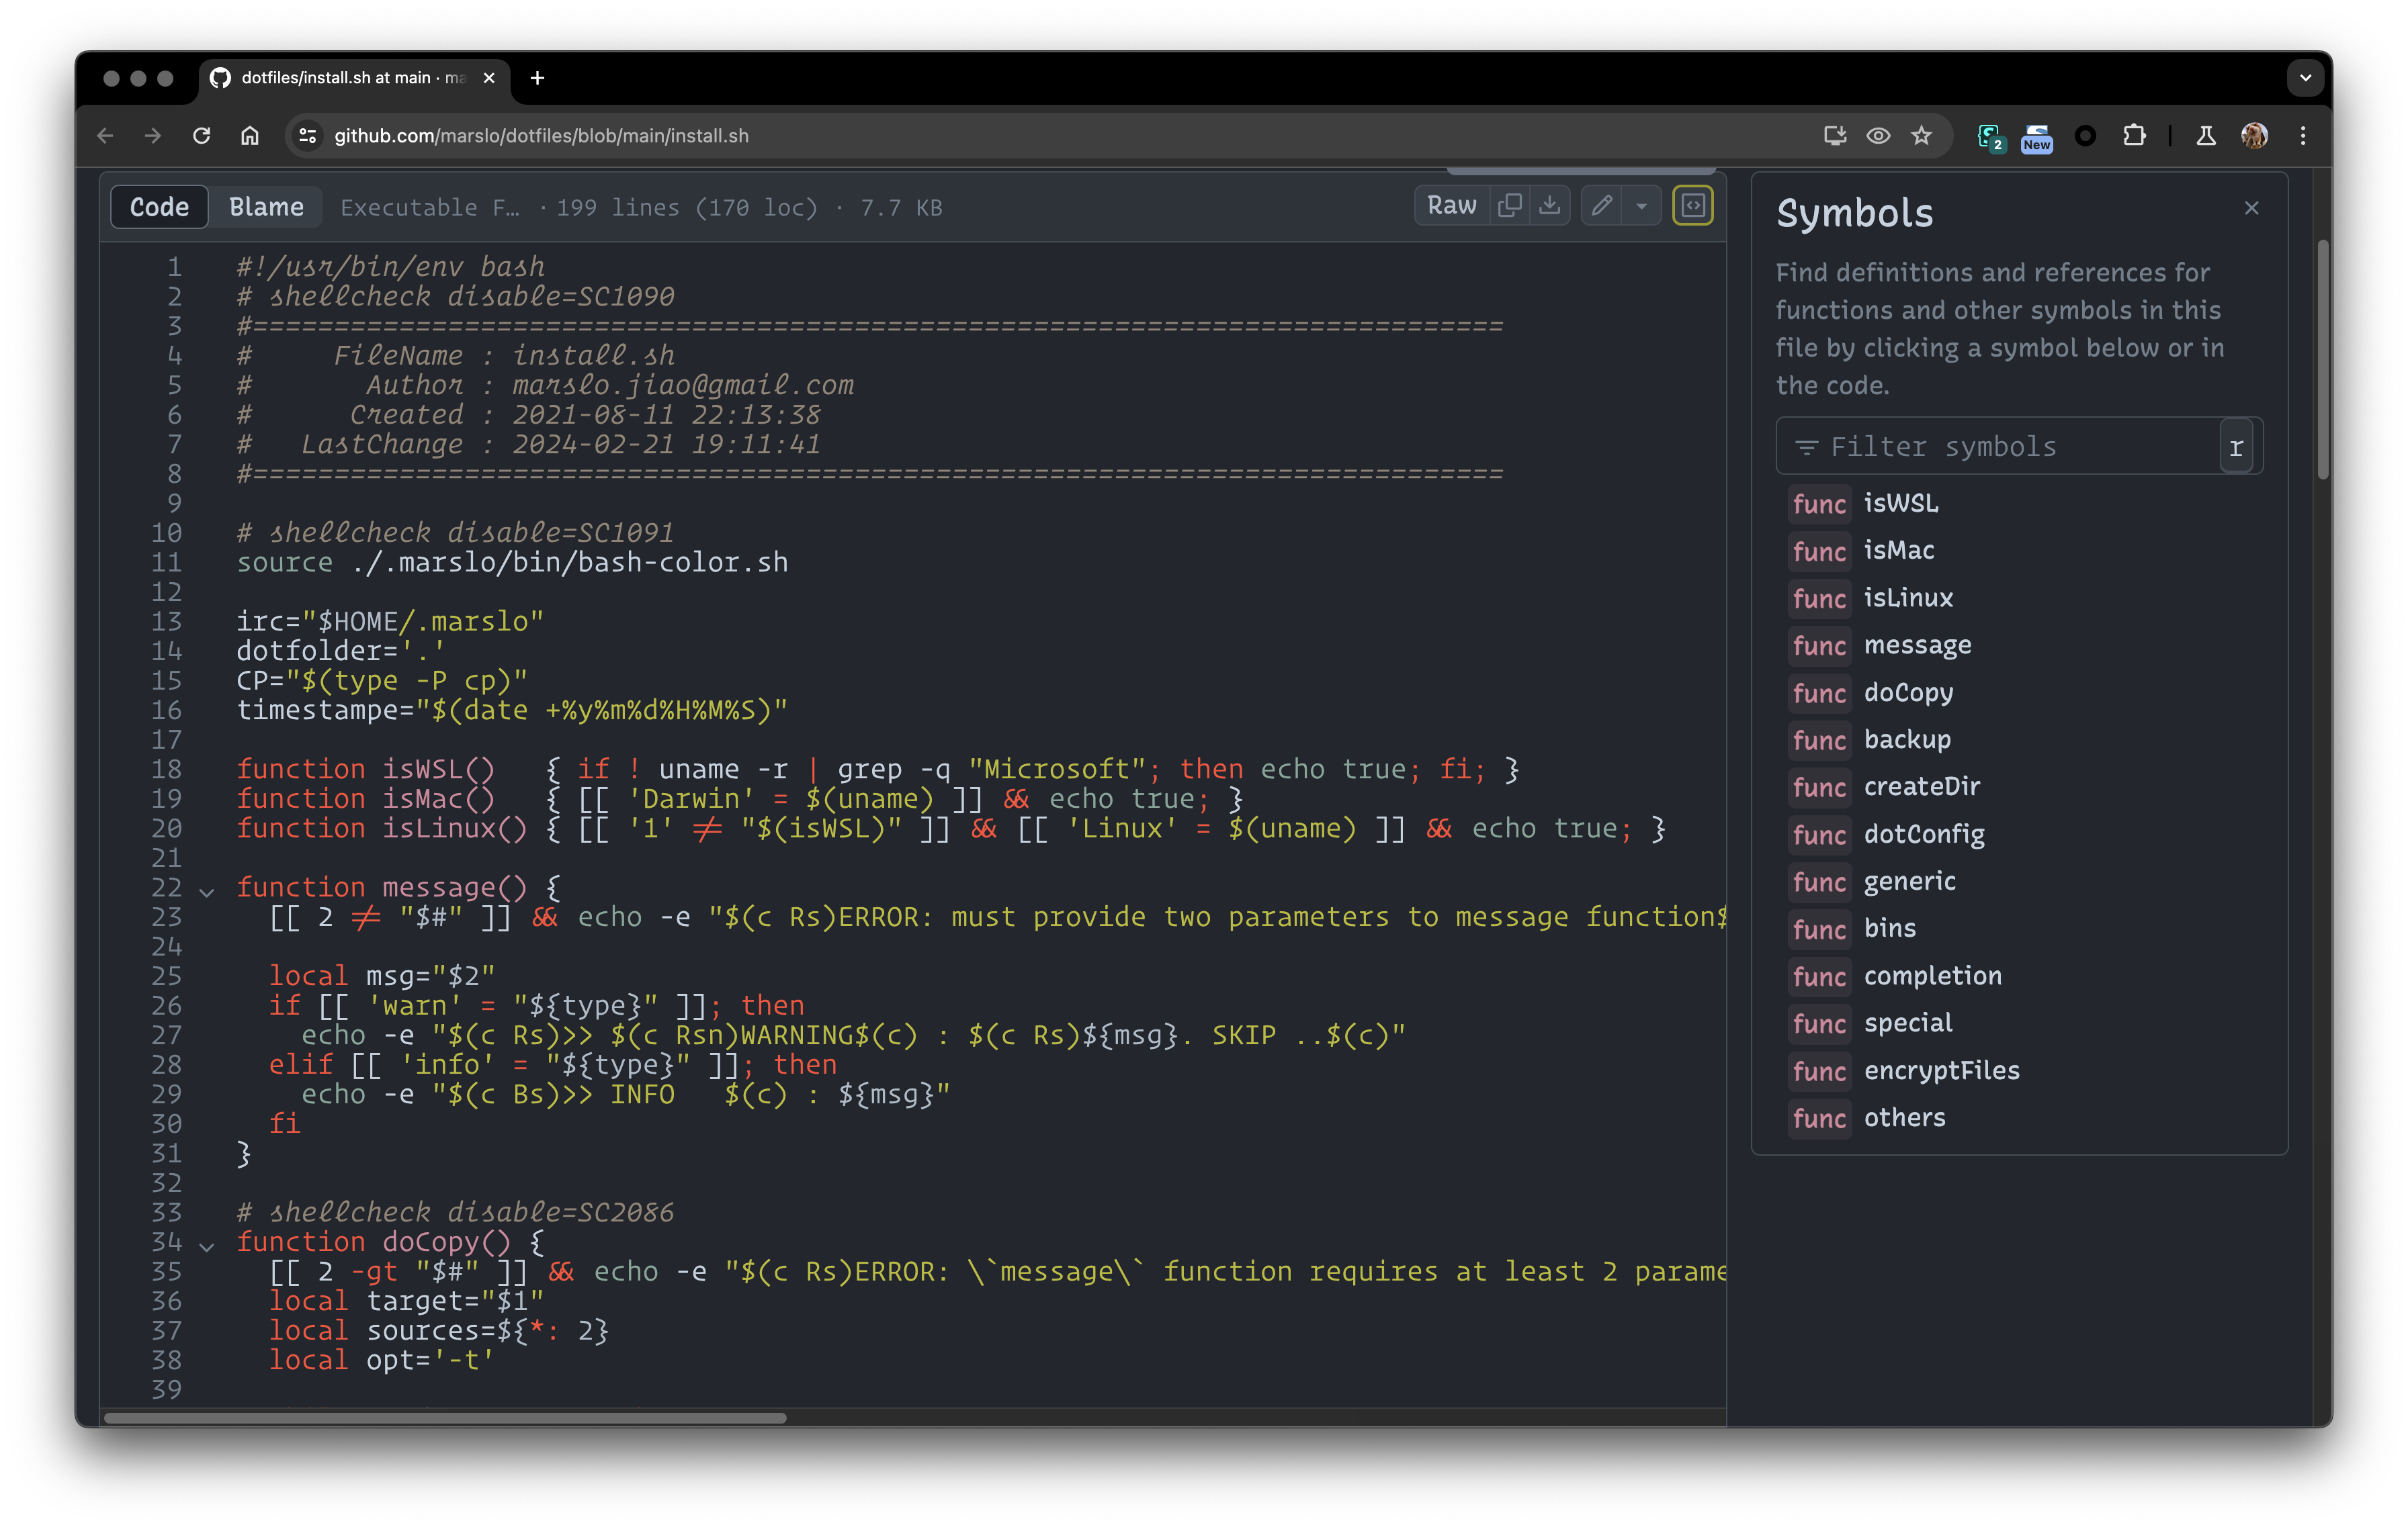The width and height of the screenshot is (2408, 1527).
Task: Collapse the doCopy function at line 34
Action: (x=207, y=1245)
